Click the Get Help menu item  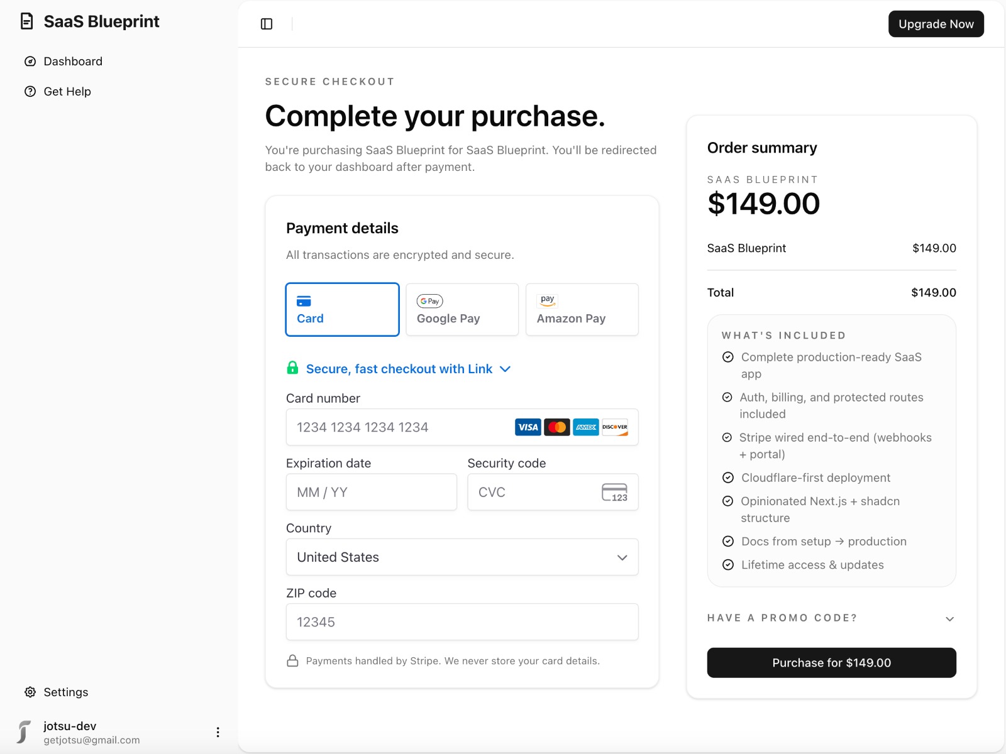[x=67, y=91]
